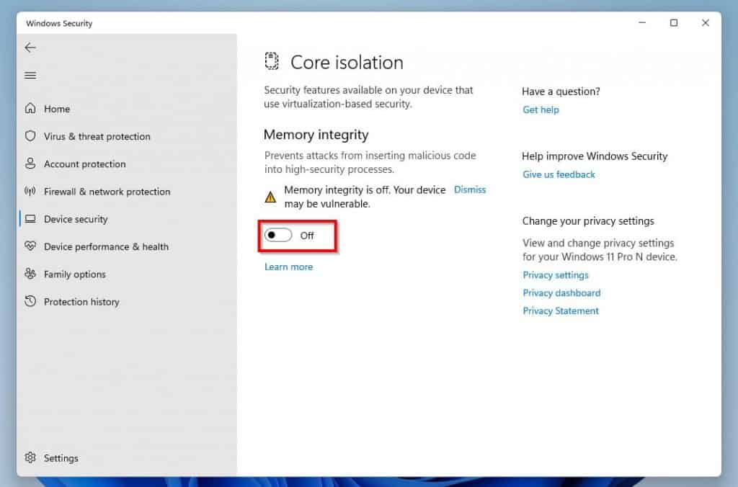Click the Firewall & network protection antenna icon
This screenshot has width=738, height=487.
coord(30,191)
